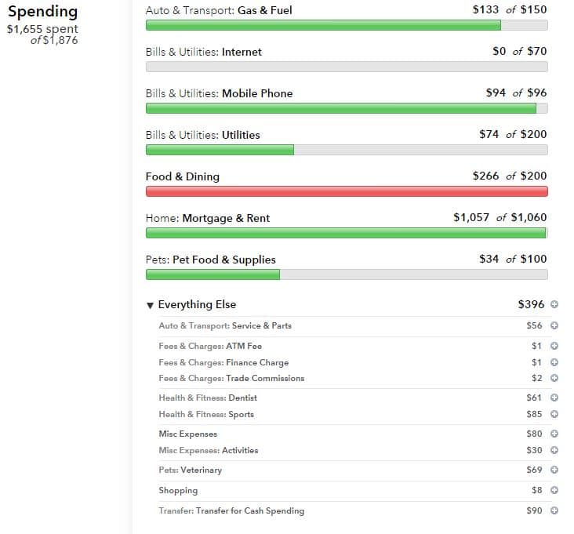
Task: Collapse the Everything Else section triangle
Action: (x=150, y=305)
